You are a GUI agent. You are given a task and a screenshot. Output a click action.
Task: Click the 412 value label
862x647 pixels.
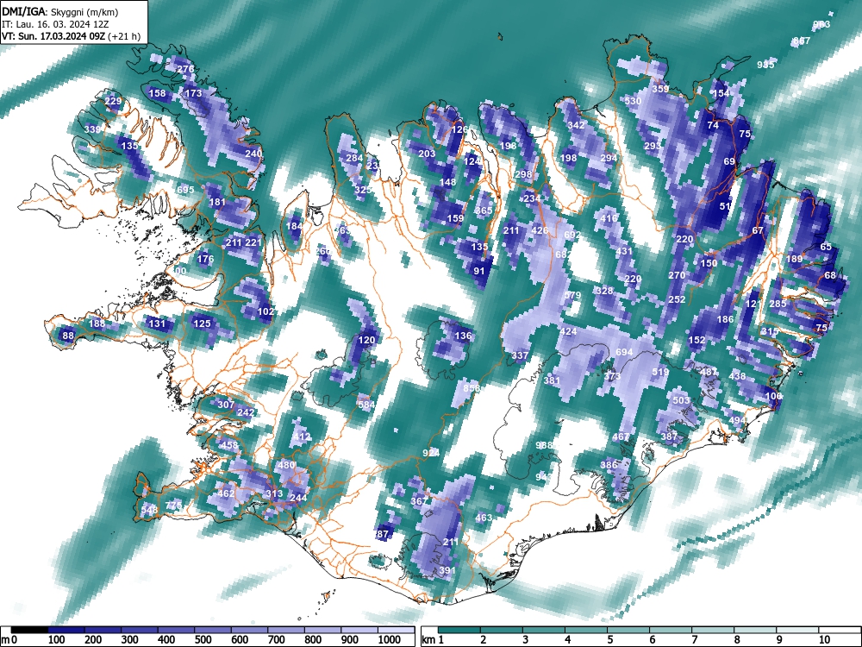click(301, 437)
